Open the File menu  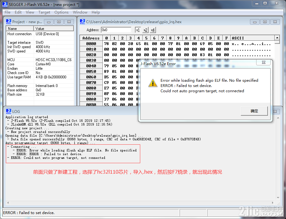click(x=7, y=12)
